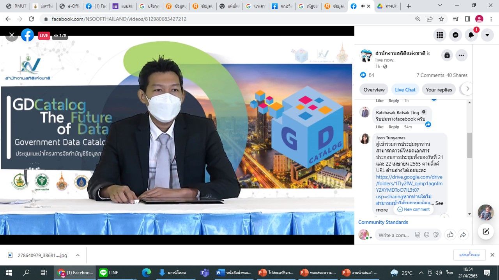Select the Live Chat tab
This screenshot has width=499, height=280.
405,89
